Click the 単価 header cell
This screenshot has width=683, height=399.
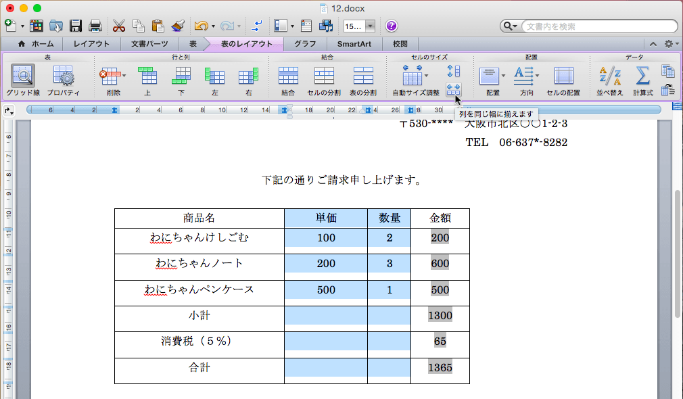pyautogui.click(x=326, y=218)
